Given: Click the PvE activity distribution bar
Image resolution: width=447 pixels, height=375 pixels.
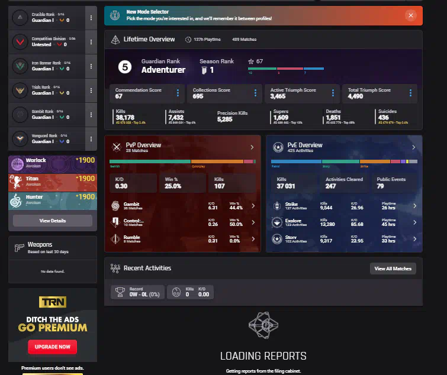Looking at the screenshot, I should point(345,161).
